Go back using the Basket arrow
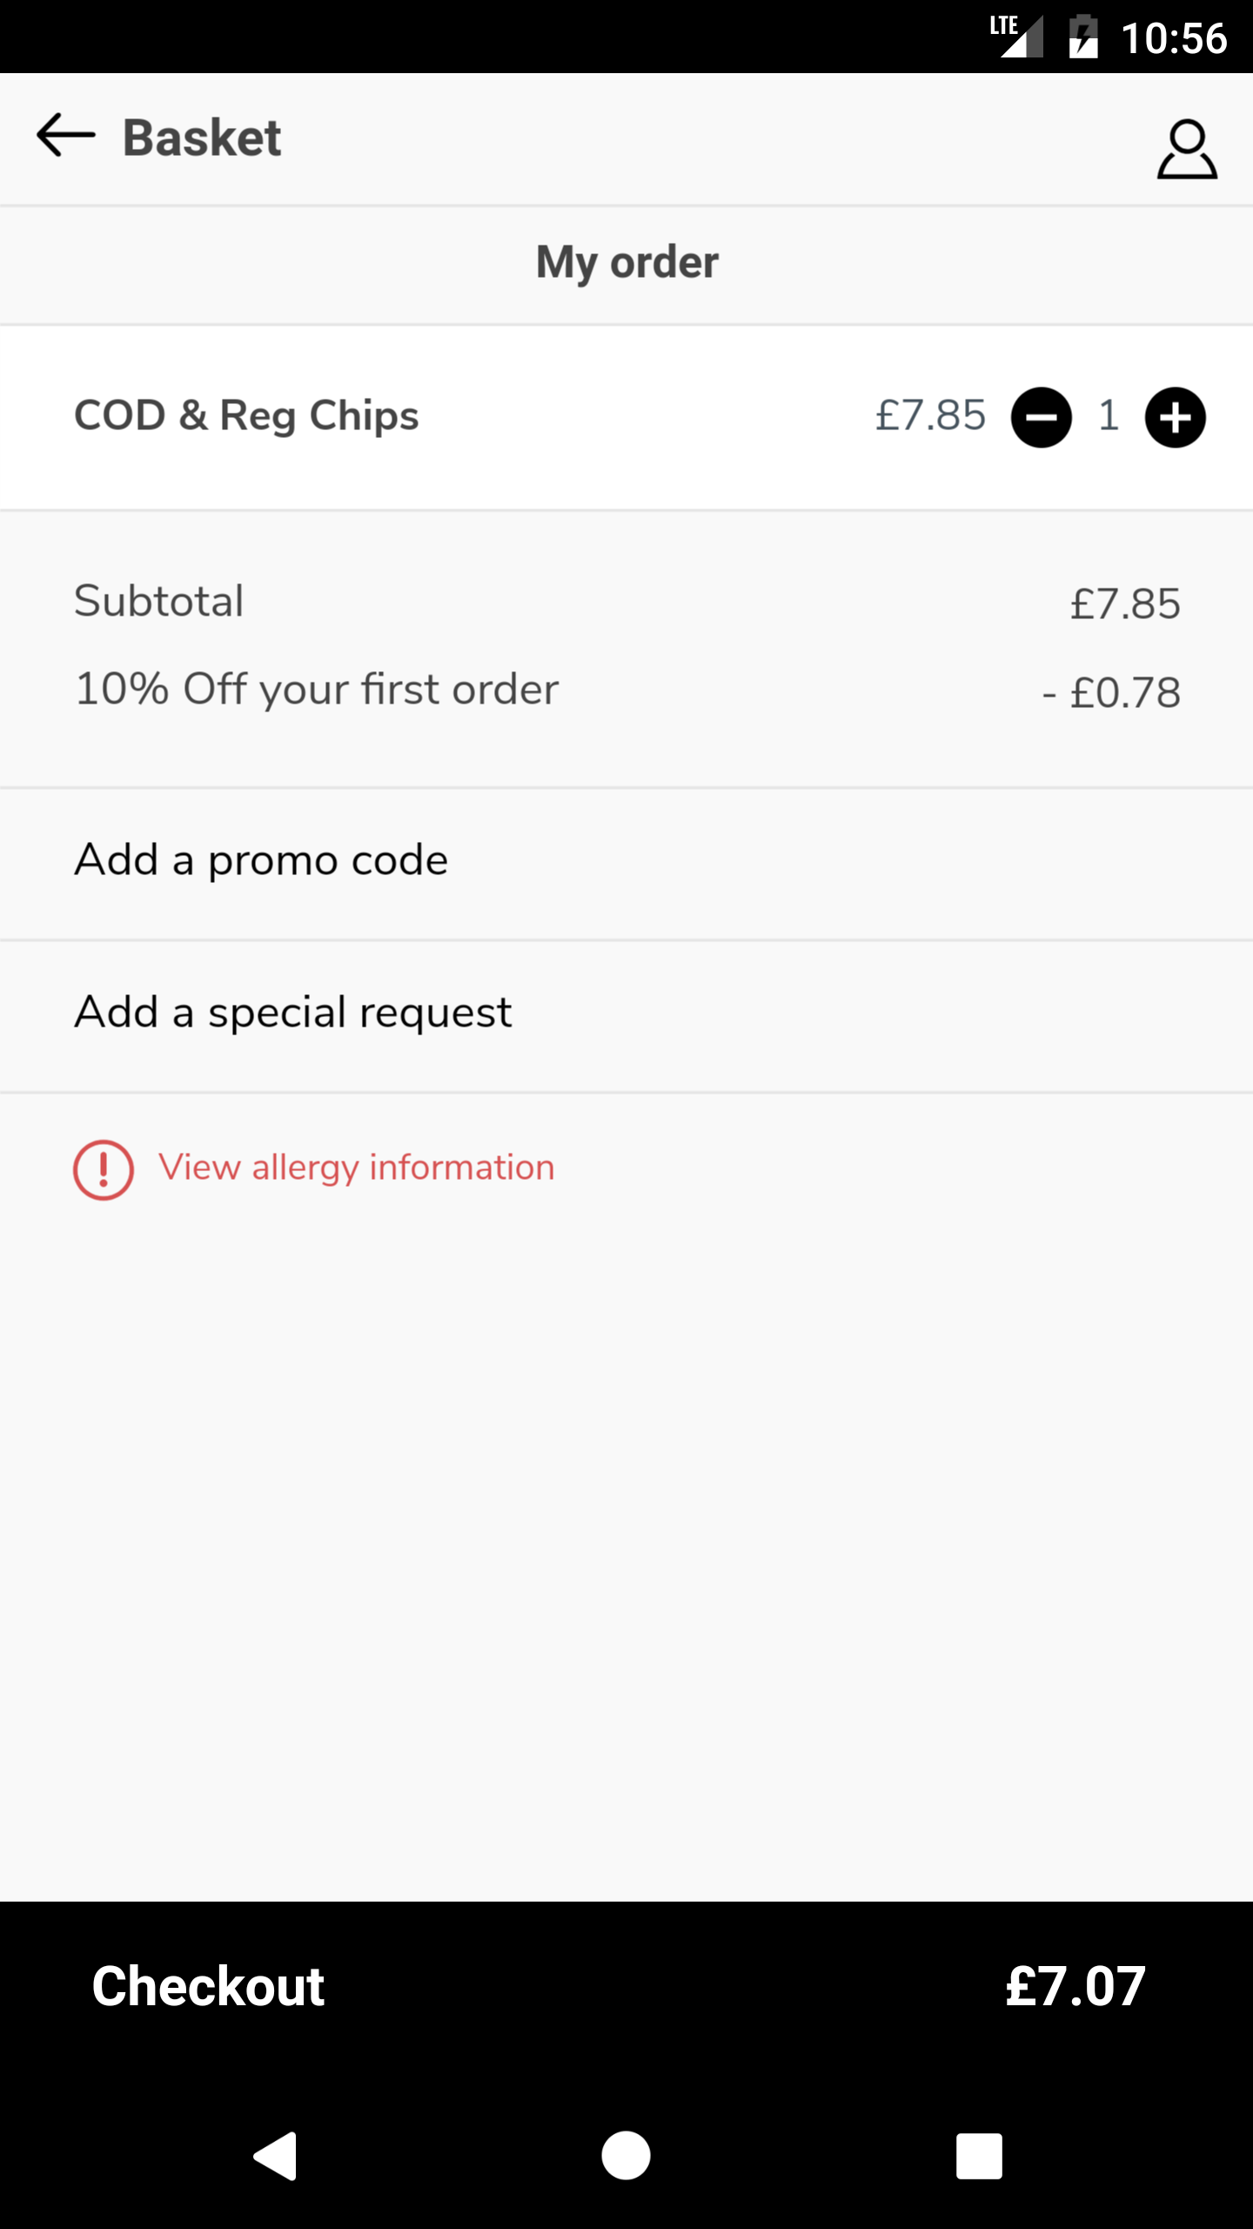This screenshot has width=1253, height=2229. point(65,136)
